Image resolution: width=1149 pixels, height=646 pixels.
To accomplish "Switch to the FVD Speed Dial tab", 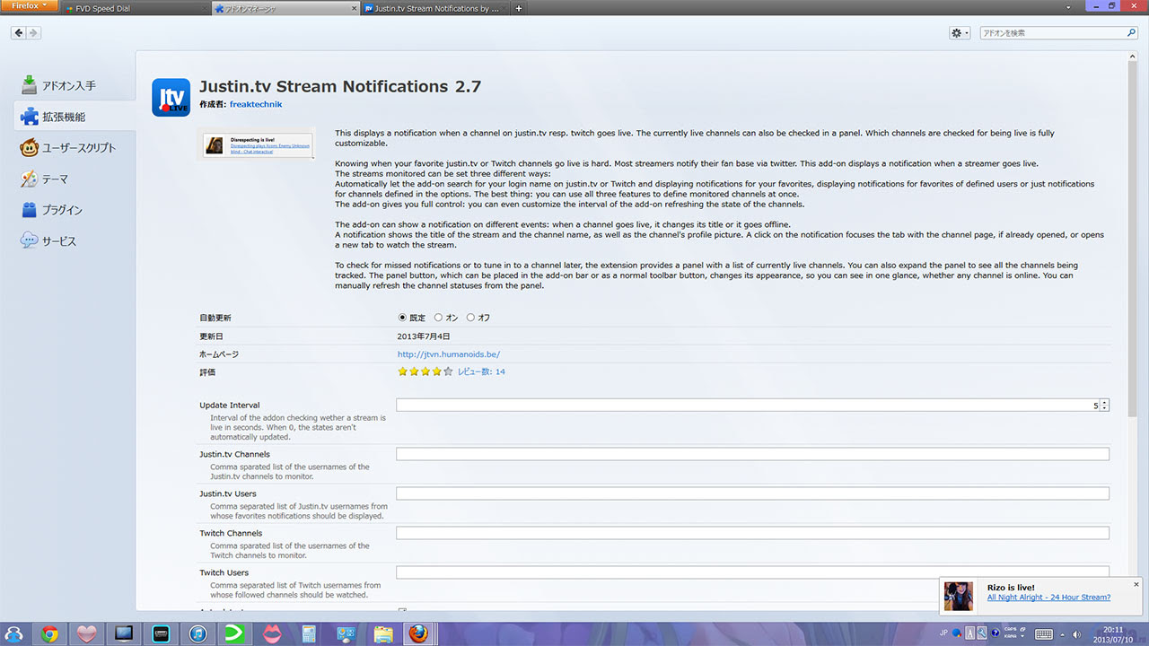I will coord(136,8).
